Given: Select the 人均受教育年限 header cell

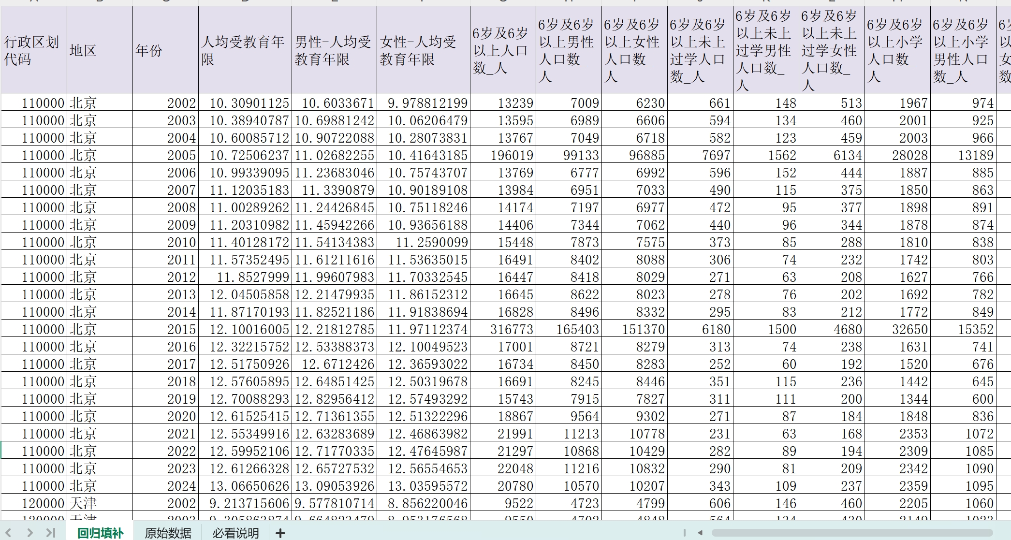Looking at the screenshot, I should [x=245, y=50].
